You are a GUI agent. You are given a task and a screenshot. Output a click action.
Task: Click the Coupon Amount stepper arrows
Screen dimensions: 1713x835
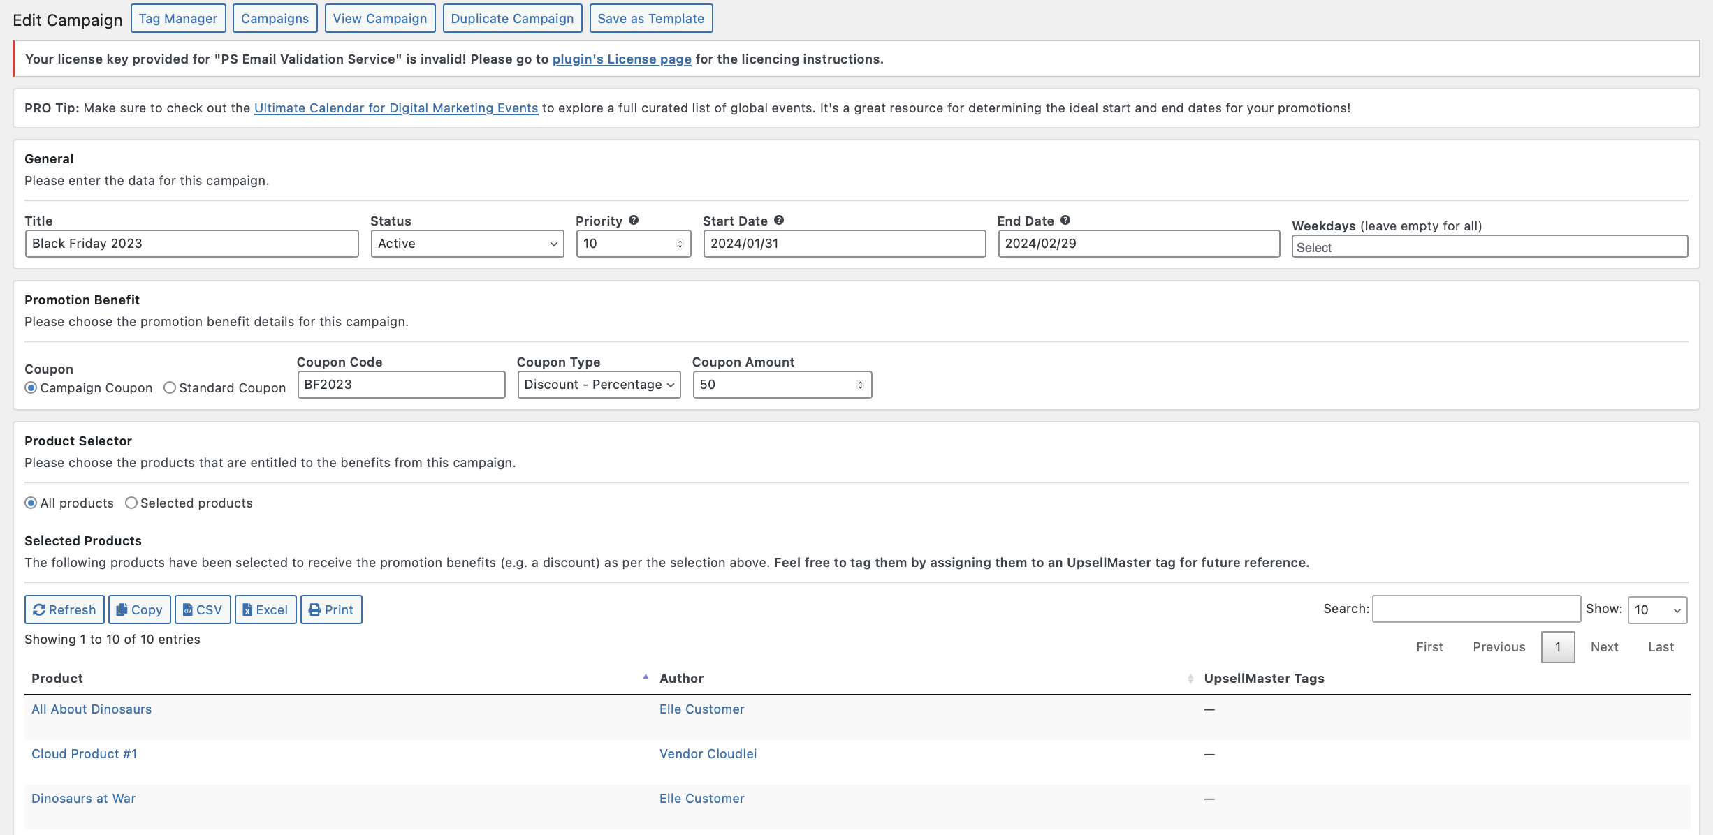point(860,385)
